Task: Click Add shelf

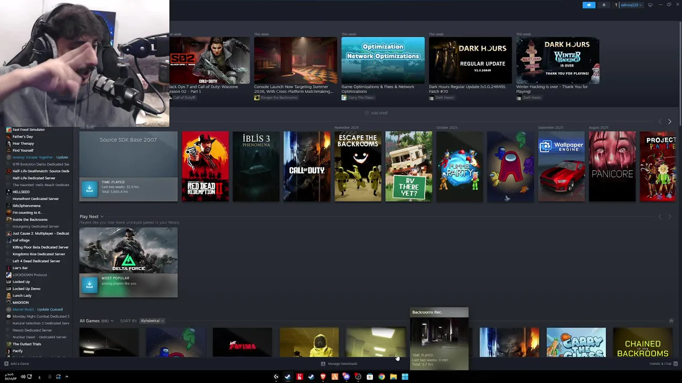Action: click(376, 113)
